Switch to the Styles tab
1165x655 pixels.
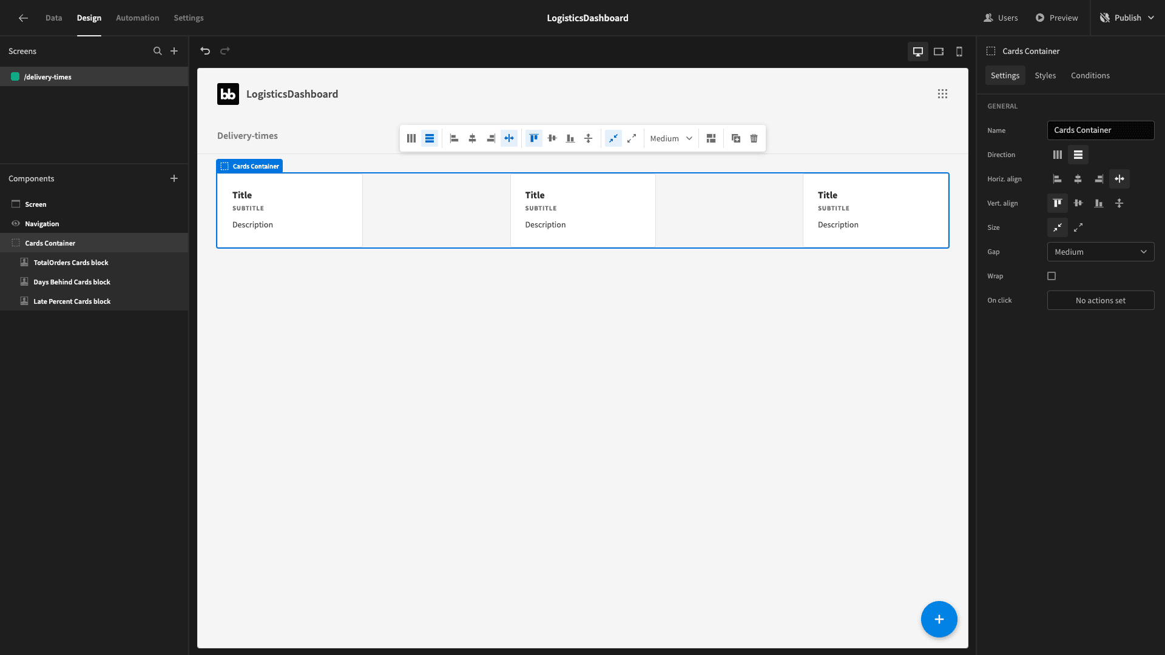1045,75
